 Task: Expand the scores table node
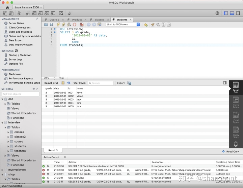8,142
